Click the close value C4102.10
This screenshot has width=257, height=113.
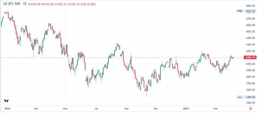pos(73,4)
